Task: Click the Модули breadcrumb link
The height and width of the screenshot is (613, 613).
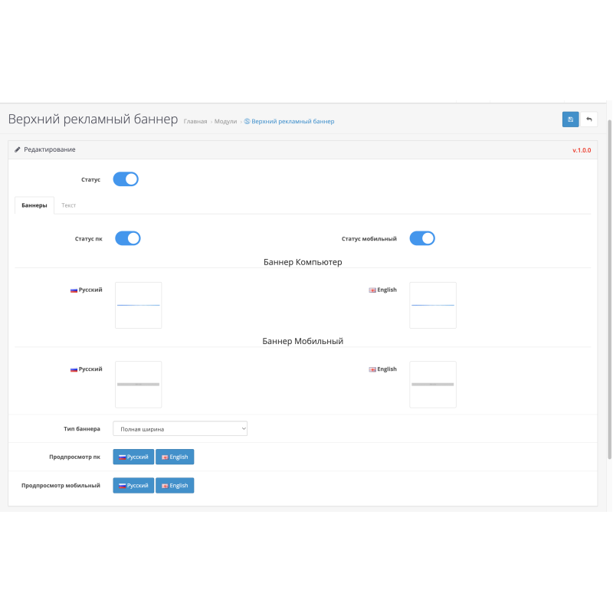Action: tap(227, 121)
